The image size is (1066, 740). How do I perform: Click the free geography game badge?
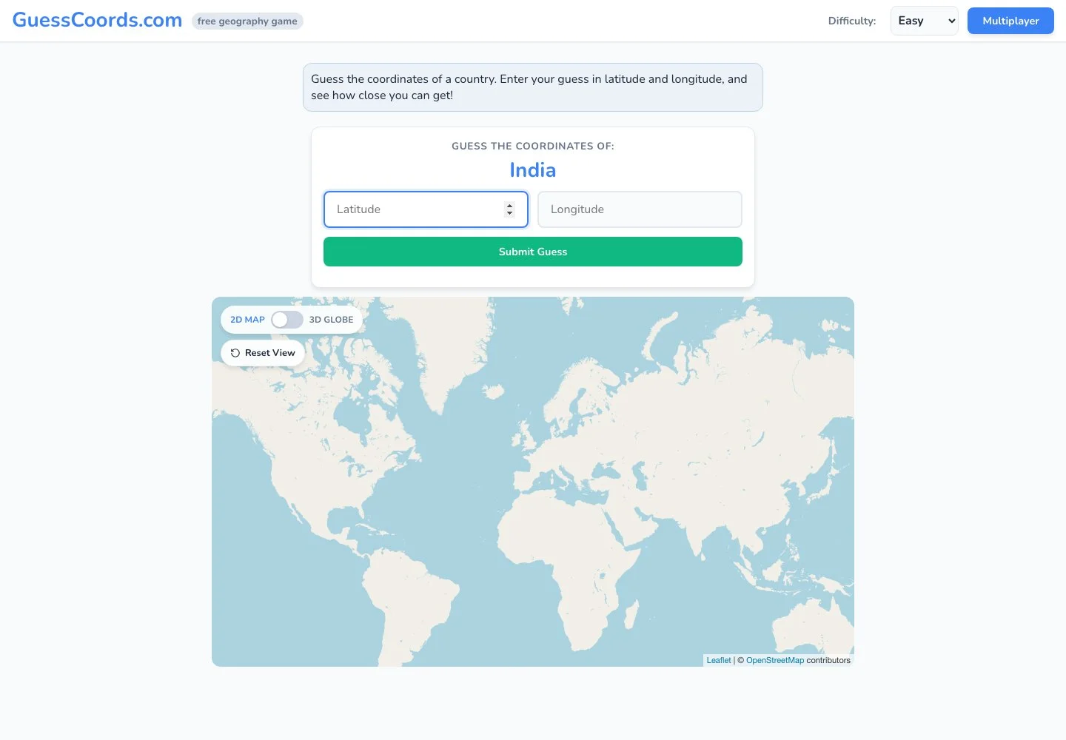tap(247, 21)
